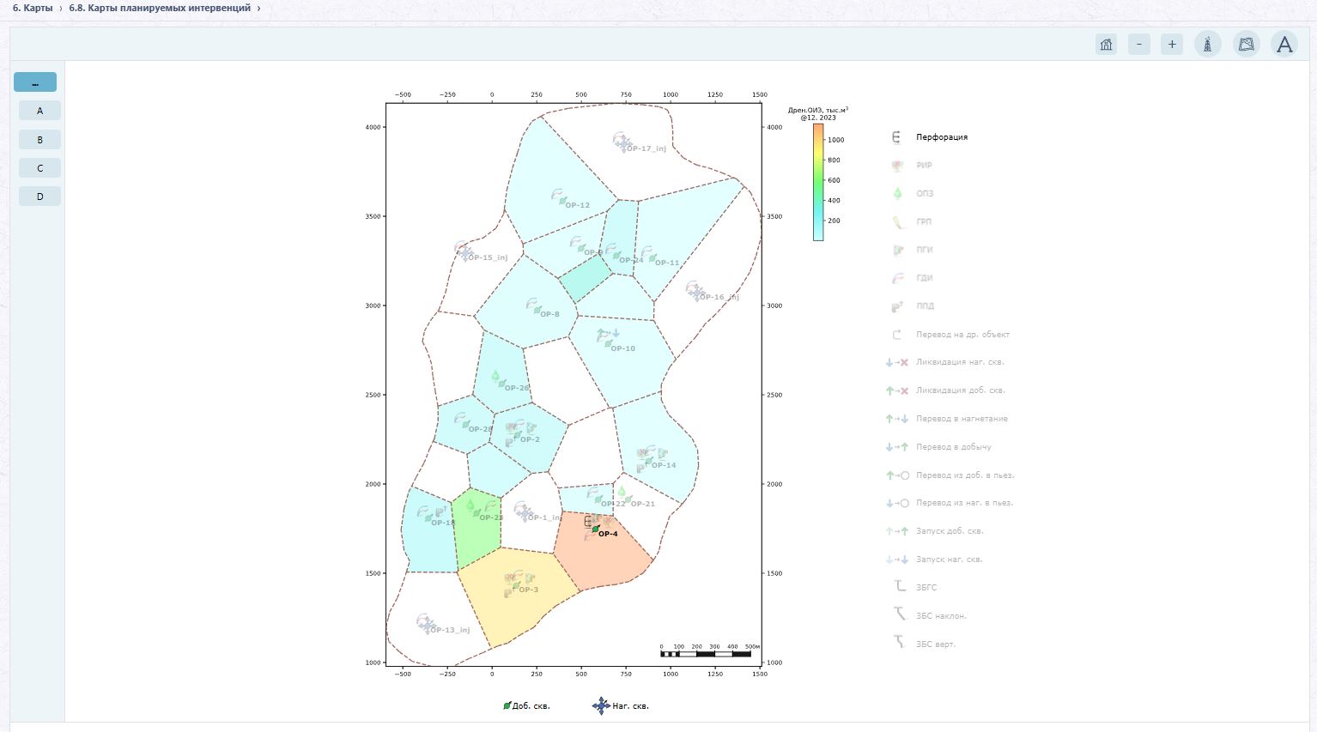1317x732 pixels.
Task: Toggle the oil derrick wells icon
Action: coord(1208,44)
